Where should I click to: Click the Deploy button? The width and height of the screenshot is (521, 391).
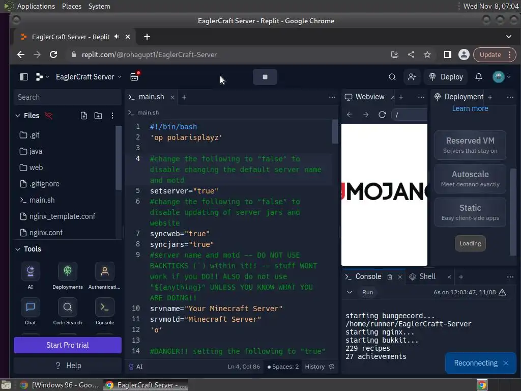(x=446, y=77)
